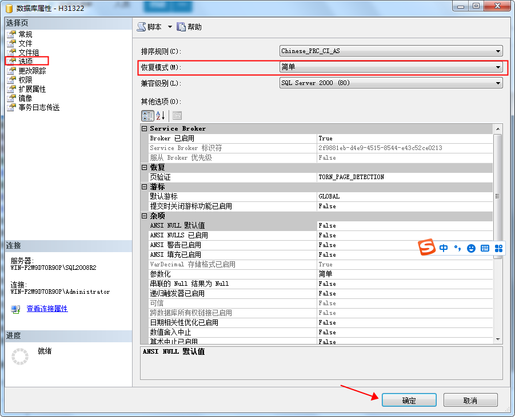Click Sogou input method S logo

click(x=427, y=248)
